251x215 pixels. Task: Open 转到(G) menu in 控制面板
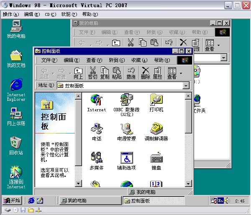[x=117, y=60]
